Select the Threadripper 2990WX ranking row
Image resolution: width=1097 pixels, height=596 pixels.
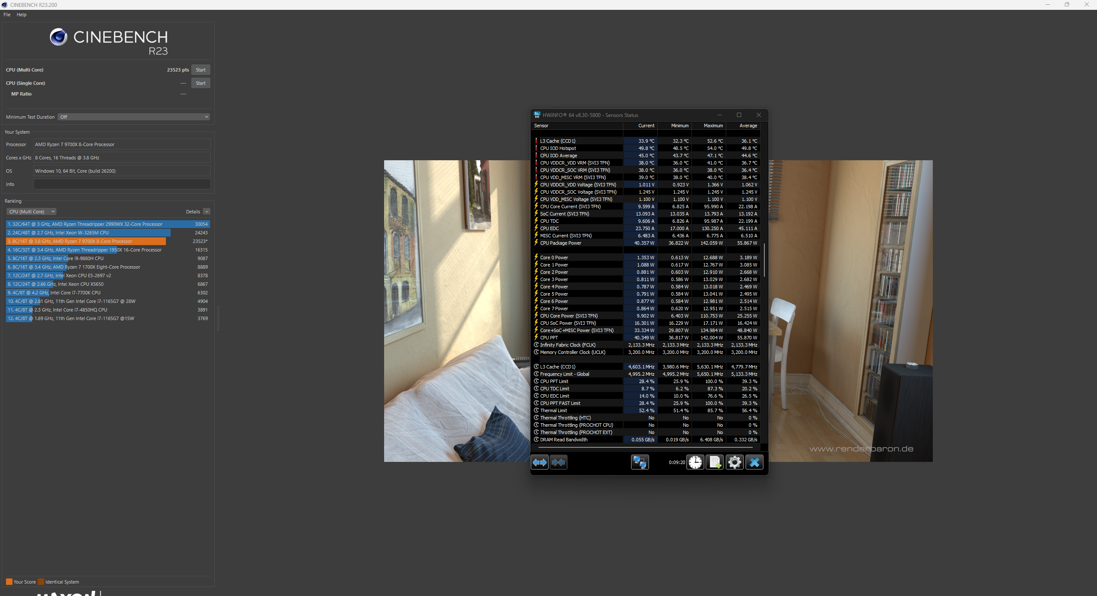coord(108,224)
